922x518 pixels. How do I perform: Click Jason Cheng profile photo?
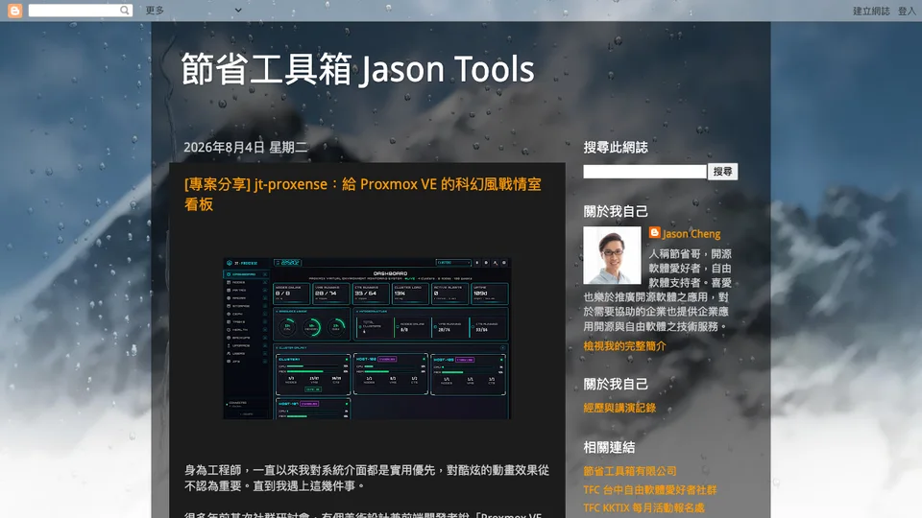pyautogui.click(x=612, y=255)
